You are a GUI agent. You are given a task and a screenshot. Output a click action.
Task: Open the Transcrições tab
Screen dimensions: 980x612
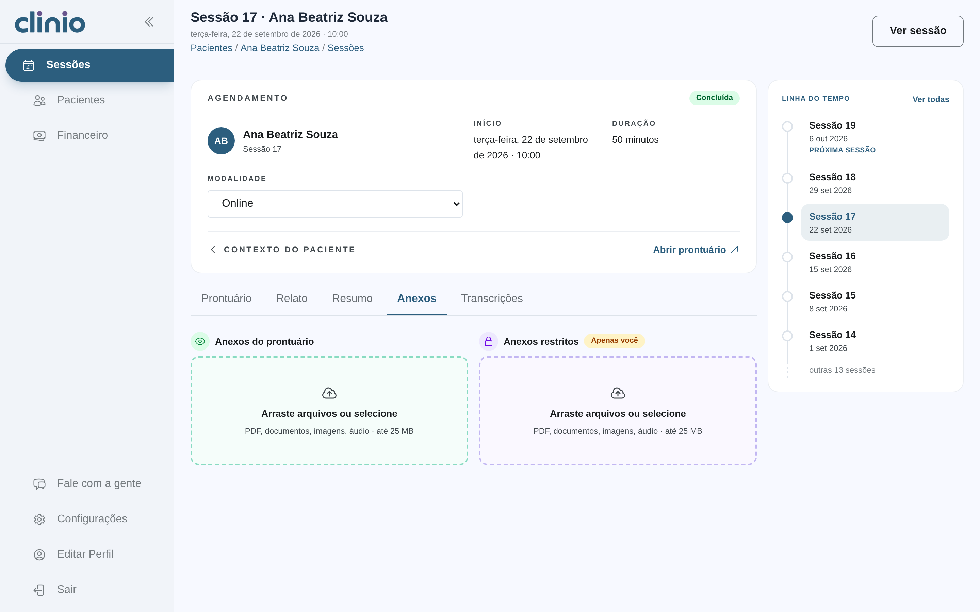tap(492, 298)
